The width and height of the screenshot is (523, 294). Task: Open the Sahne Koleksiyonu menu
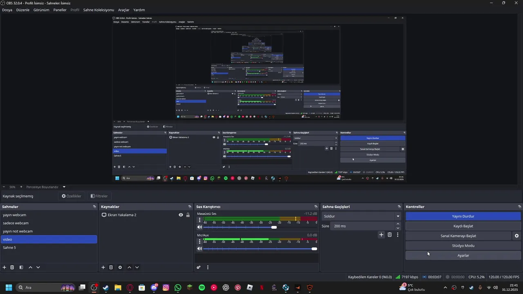pyautogui.click(x=98, y=10)
